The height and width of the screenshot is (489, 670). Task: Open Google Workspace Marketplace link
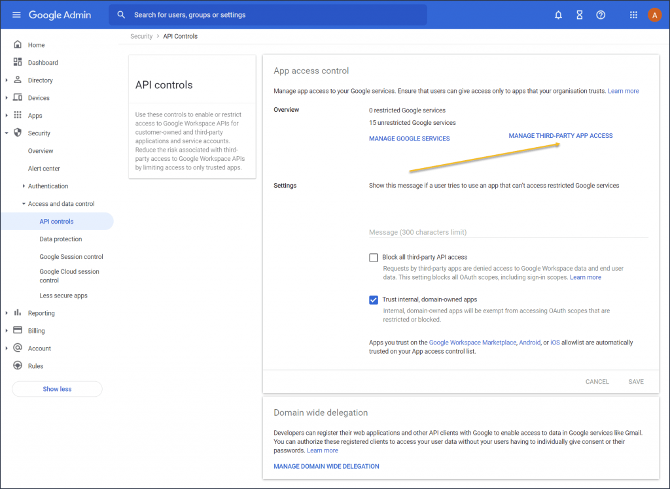472,343
